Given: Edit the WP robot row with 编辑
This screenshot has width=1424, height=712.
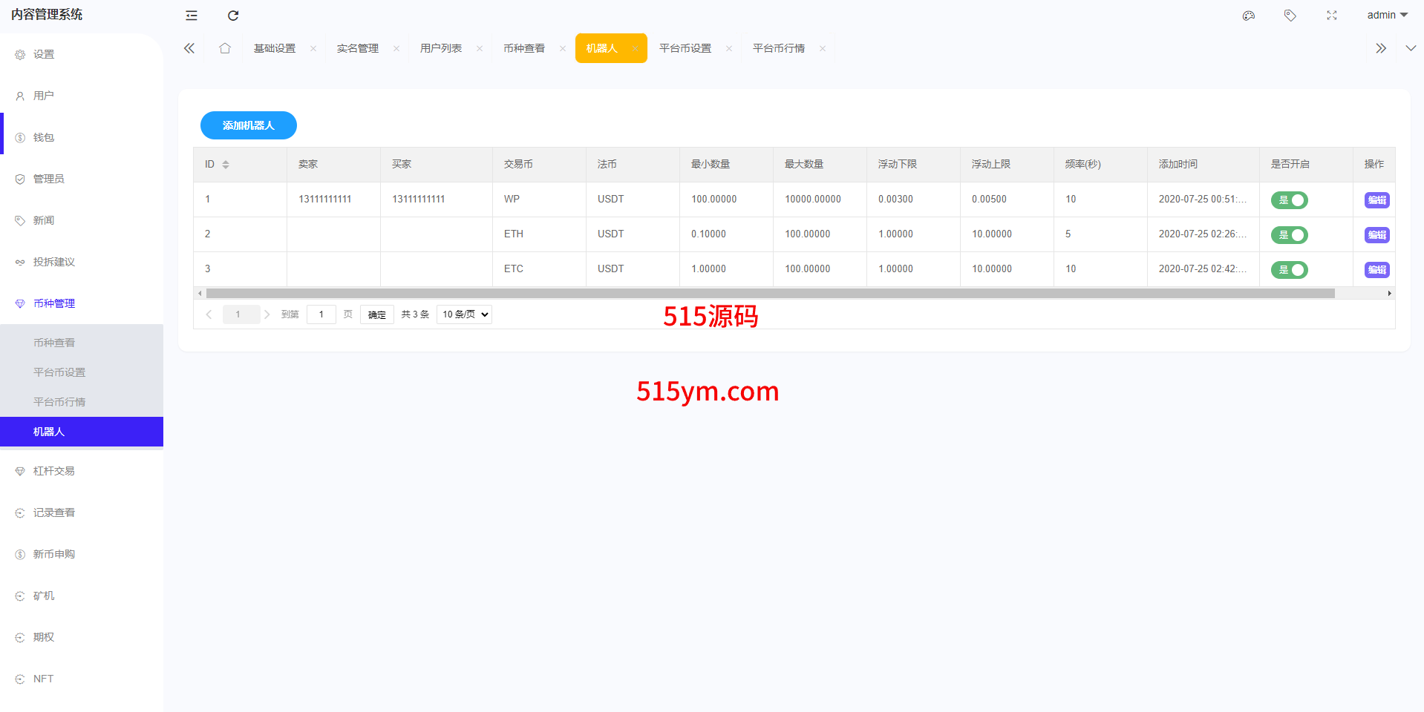Looking at the screenshot, I should pyautogui.click(x=1376, y=200).
